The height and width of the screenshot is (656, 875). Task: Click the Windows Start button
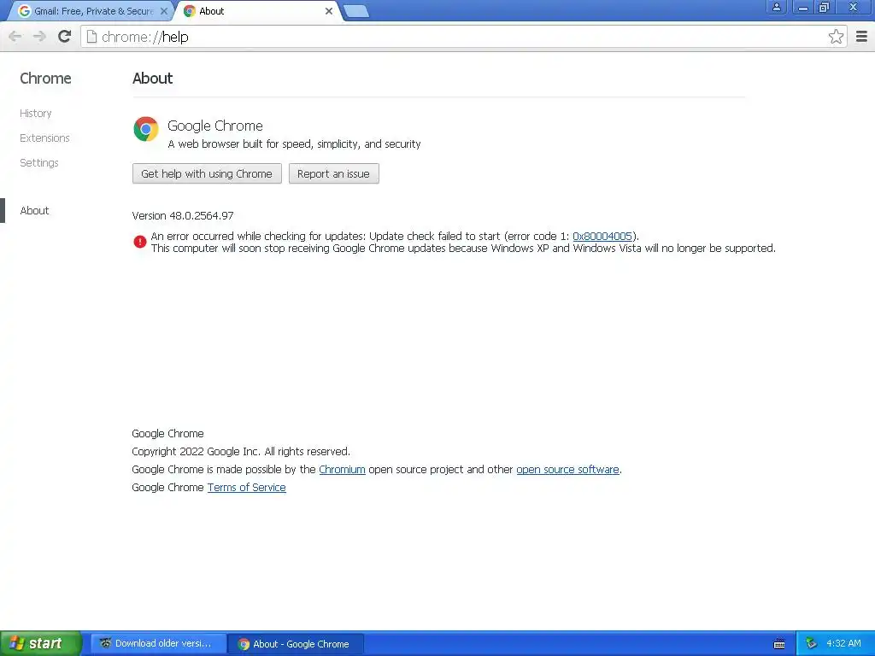(40, 643)
